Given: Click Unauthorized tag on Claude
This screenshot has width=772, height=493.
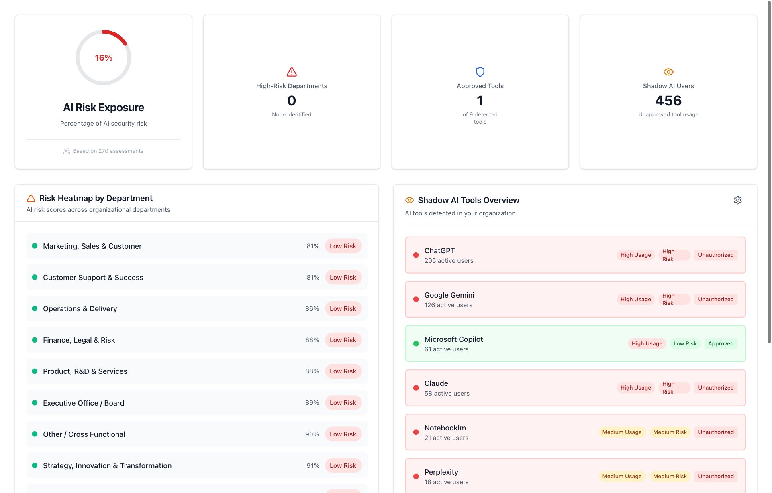Looking at the screenshot, I should point(716,388).
